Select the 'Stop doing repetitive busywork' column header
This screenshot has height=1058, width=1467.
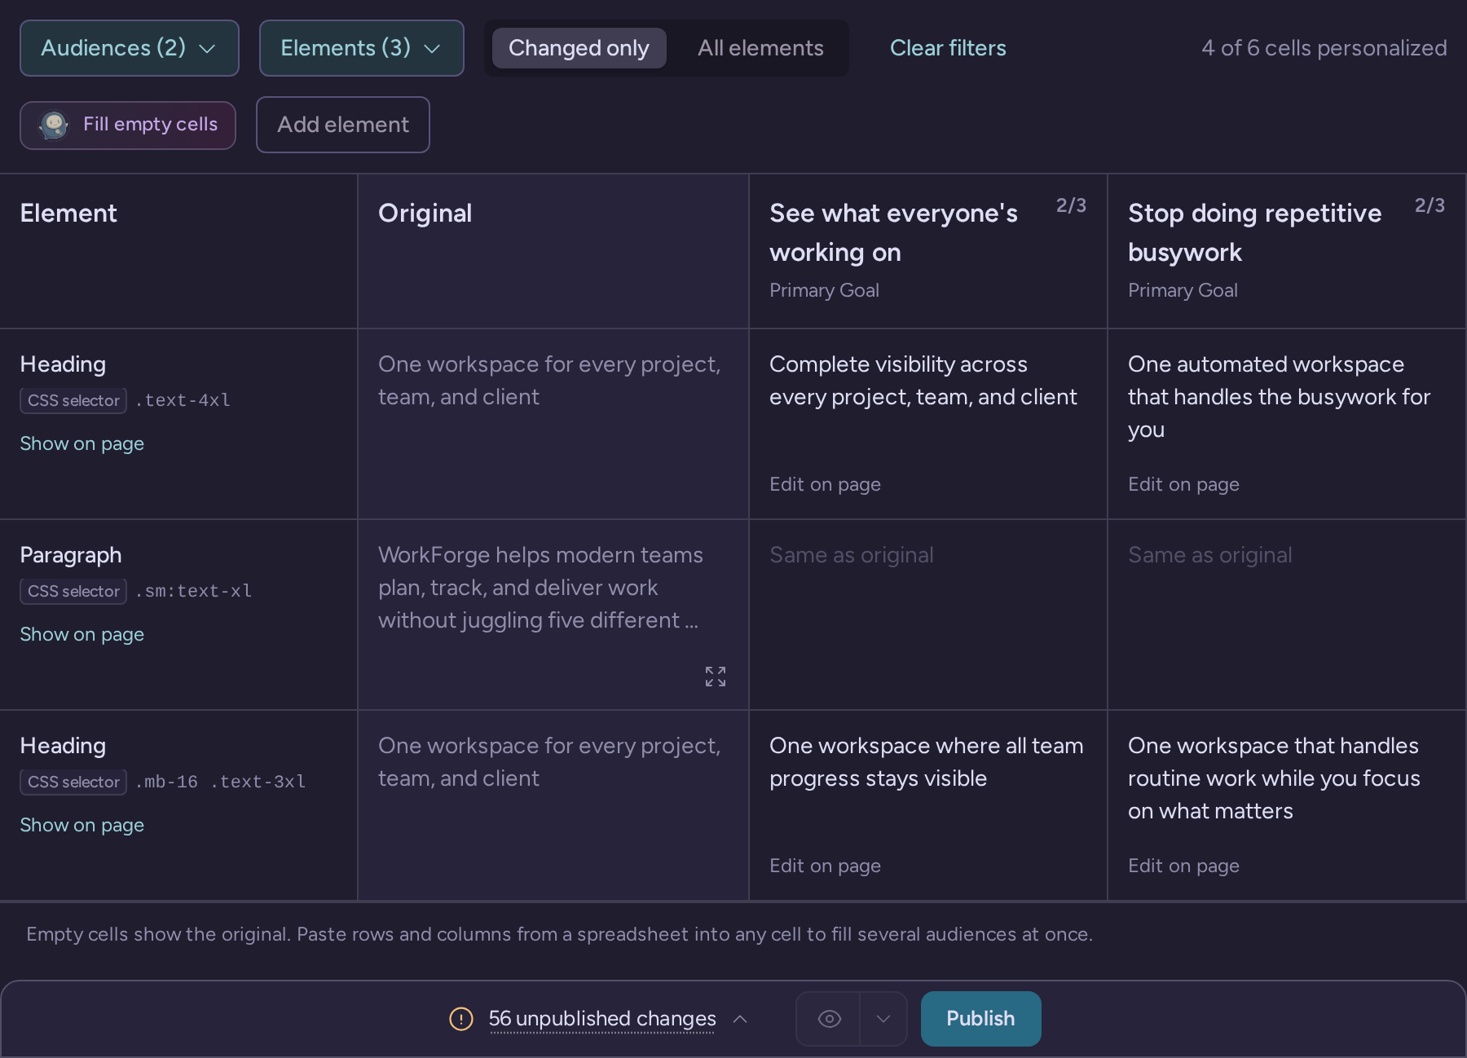tap(1287, 251)
